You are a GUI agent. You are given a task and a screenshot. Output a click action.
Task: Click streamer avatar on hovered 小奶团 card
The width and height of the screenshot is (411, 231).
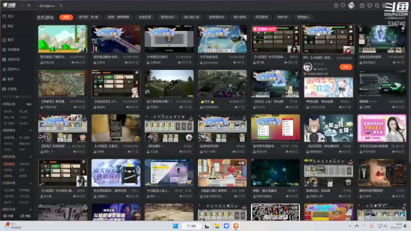pos(308,67)
